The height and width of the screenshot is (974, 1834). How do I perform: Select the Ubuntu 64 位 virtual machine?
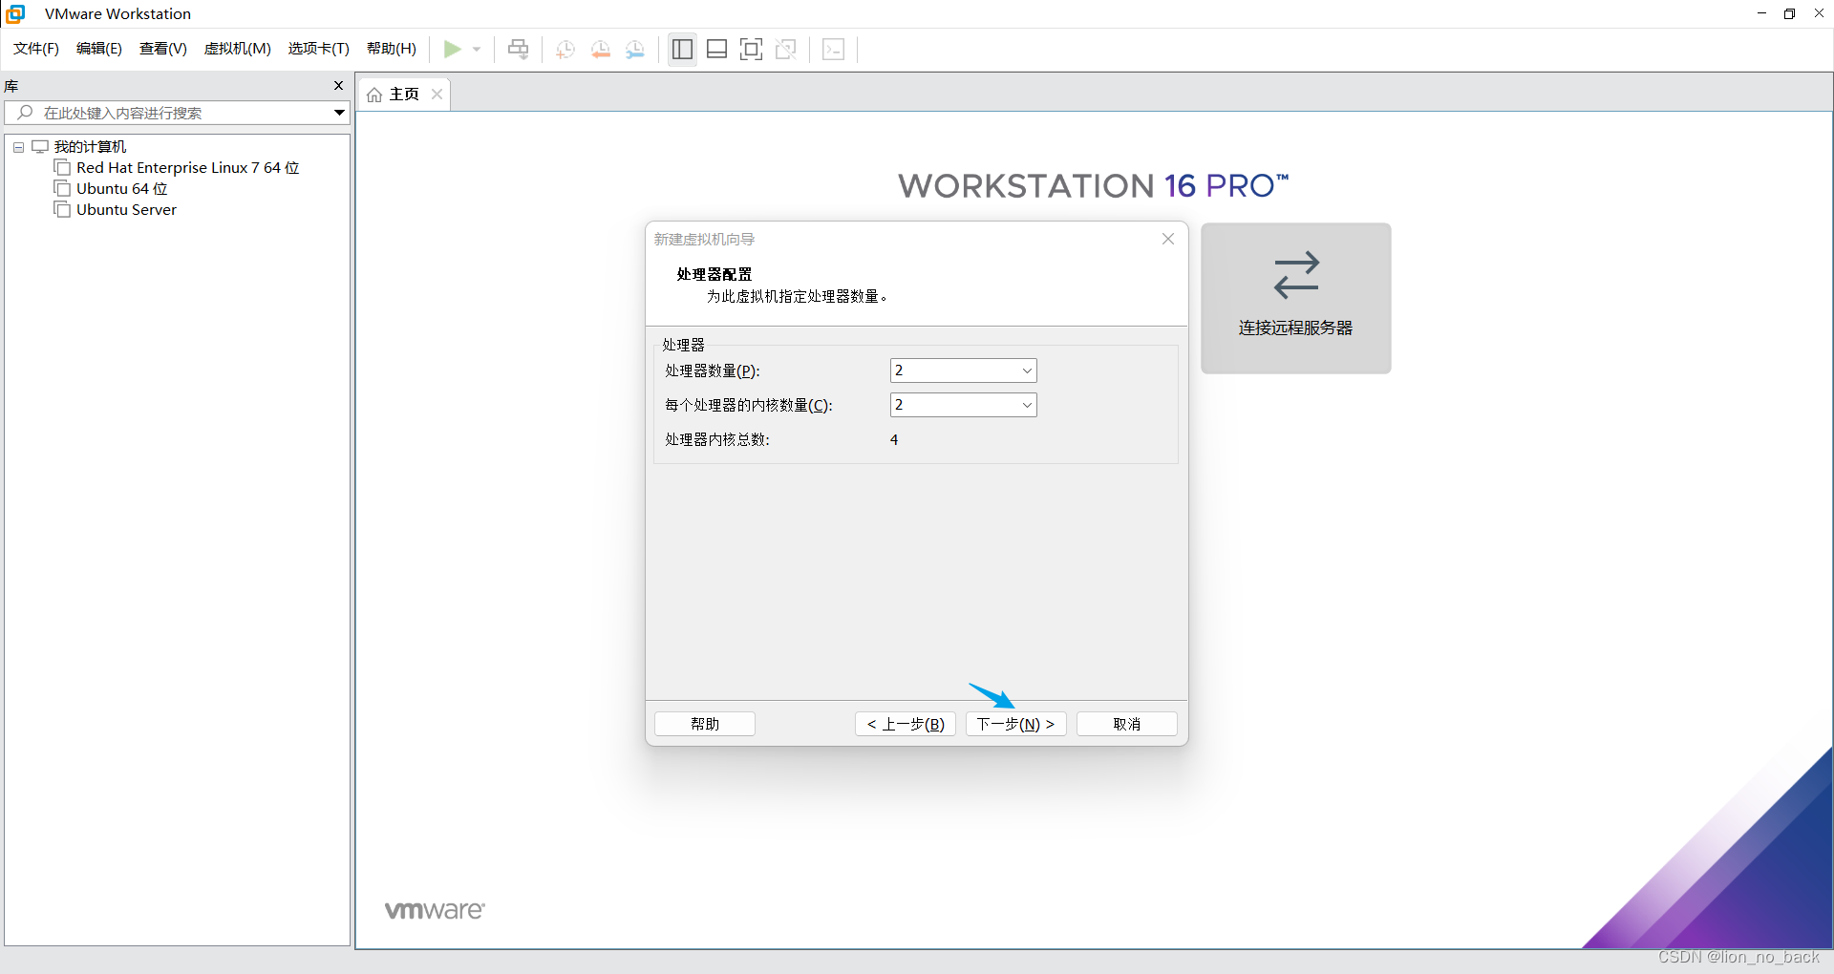[x=122, y=188]
